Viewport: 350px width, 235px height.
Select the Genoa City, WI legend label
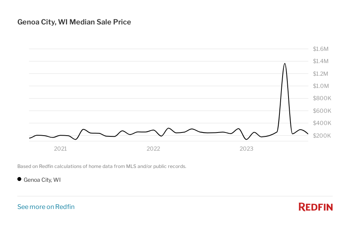pyautogui.click(x=42, y=180)
